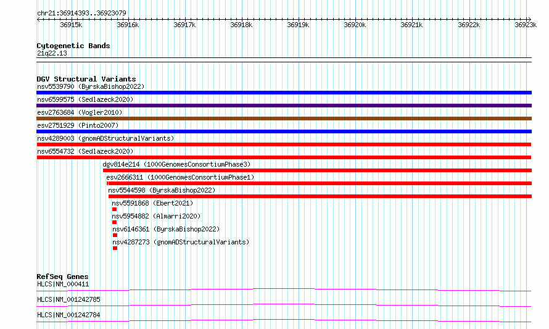Open nsv5954882 (Almarri2020) label
The width and height of the screenshot is (549, 329).
point(156,216)
